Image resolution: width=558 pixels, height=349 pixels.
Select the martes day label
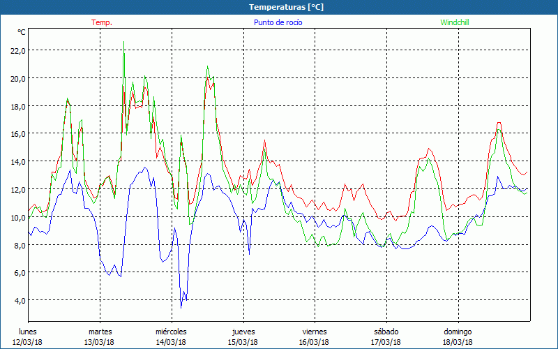tap(100, 331)
